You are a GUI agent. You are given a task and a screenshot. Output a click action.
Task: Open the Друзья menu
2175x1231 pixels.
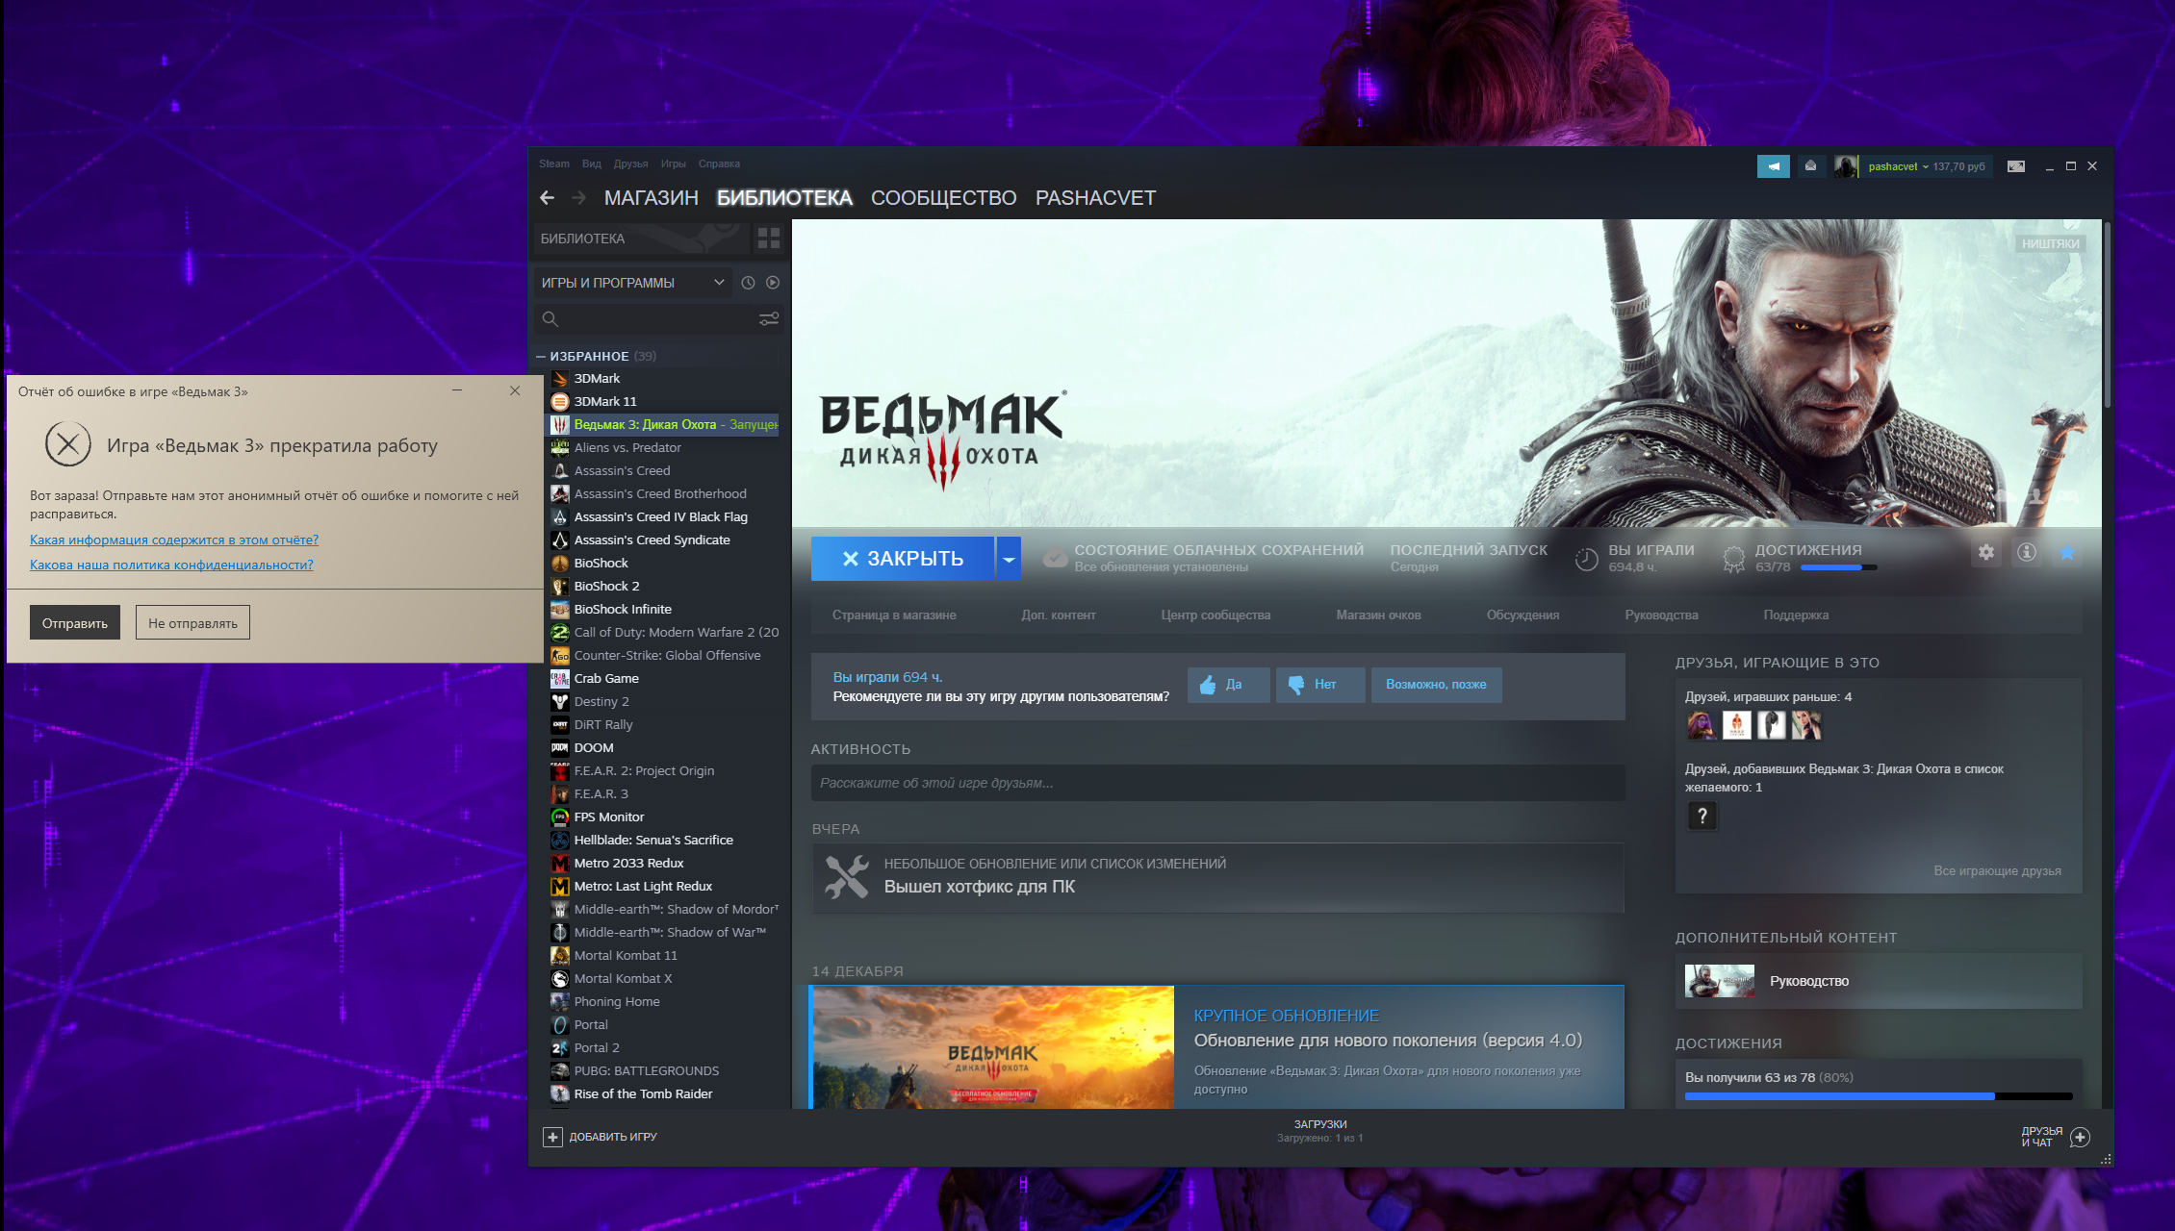coord(630,164)
